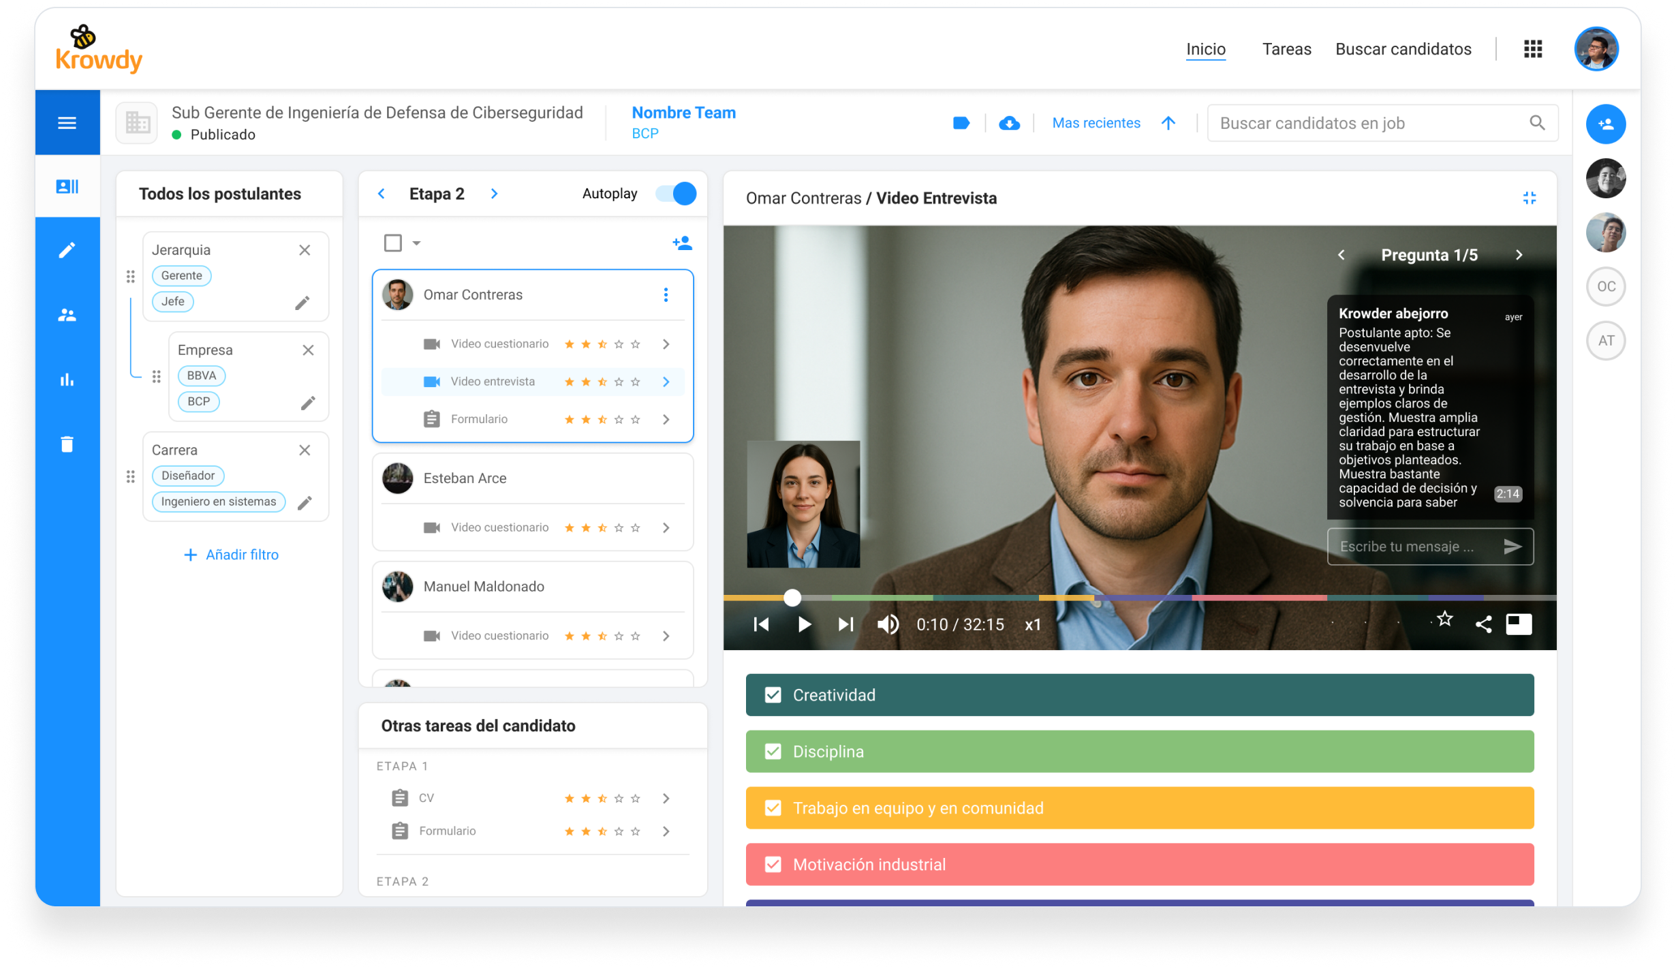Open the Tareas menu item

[1286, 49]
